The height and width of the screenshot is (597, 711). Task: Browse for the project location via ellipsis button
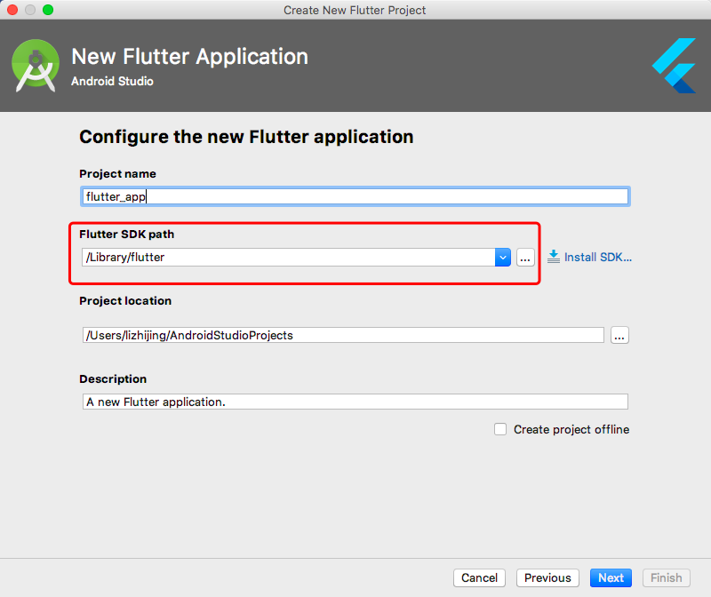tap(619, 336)
